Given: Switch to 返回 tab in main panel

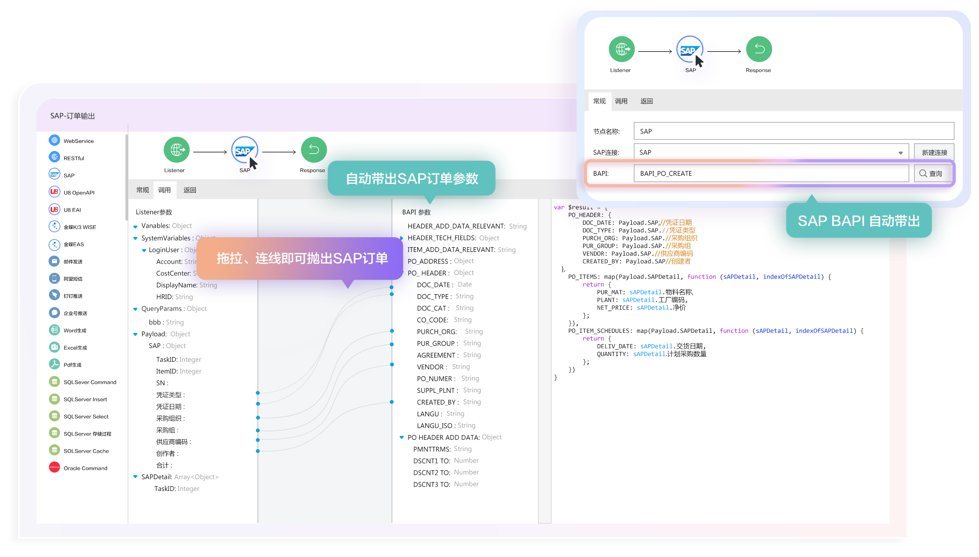Looking at the screenshot, I should tap(190, 190).
